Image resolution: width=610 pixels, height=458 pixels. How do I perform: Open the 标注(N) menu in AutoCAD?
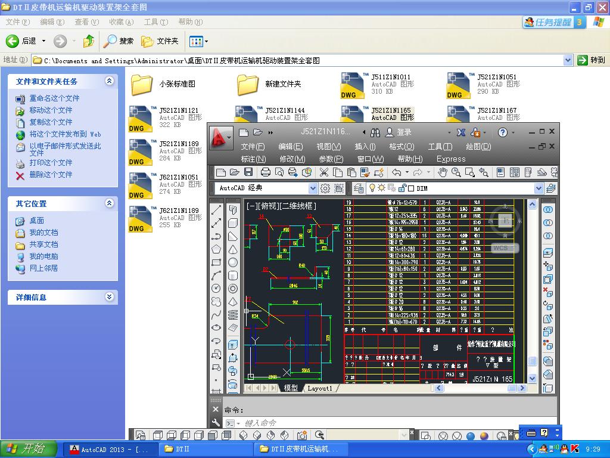tap(253, 159)
